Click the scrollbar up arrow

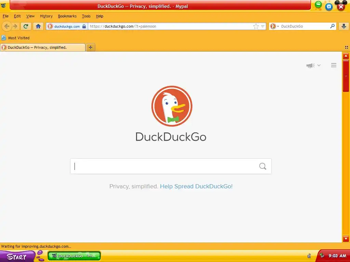(346, 56)
